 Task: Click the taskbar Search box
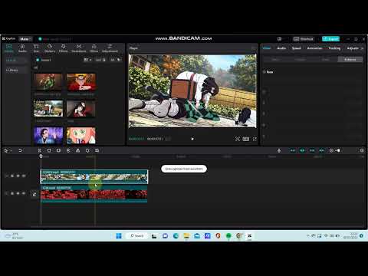click(x=137, y=235)
